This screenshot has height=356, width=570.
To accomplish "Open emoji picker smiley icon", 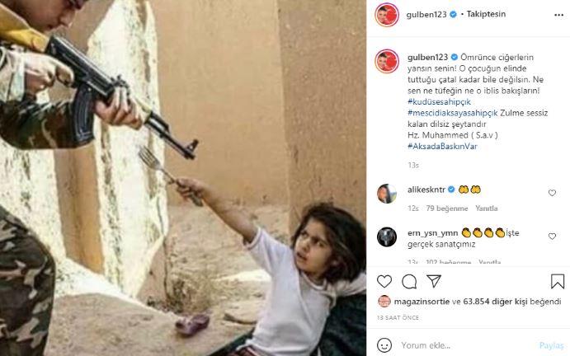I will tap(384, 345).
